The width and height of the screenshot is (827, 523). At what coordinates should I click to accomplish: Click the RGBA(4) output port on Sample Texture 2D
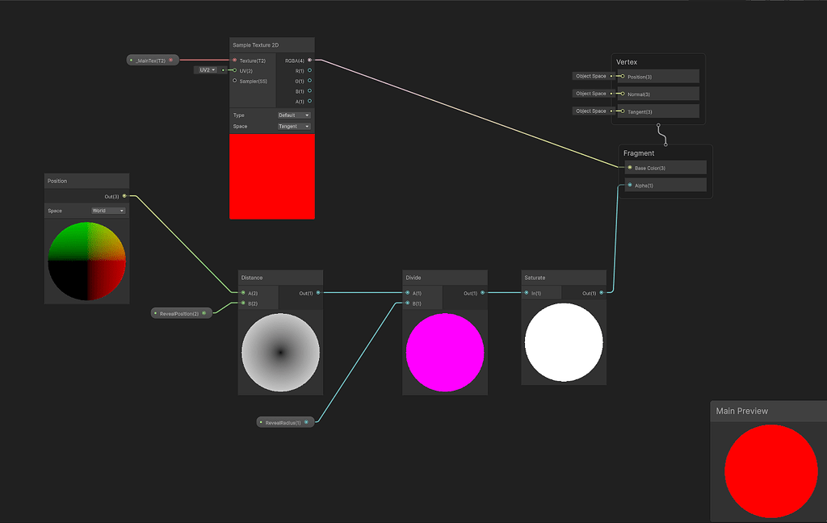click(x=310, y=60)
